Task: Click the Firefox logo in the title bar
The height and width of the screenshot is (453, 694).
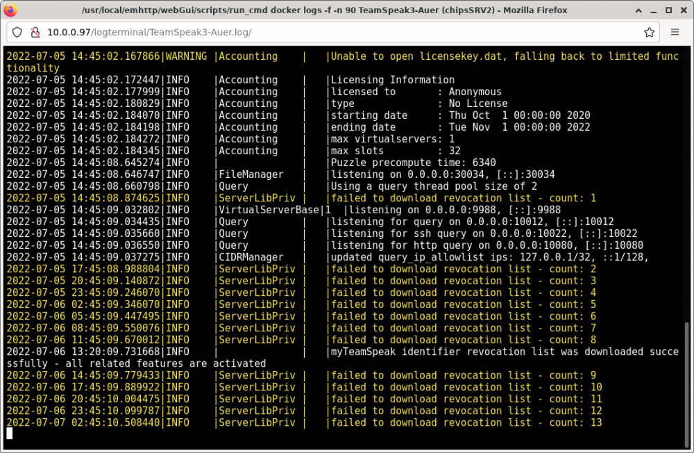Action: point(10,10)
